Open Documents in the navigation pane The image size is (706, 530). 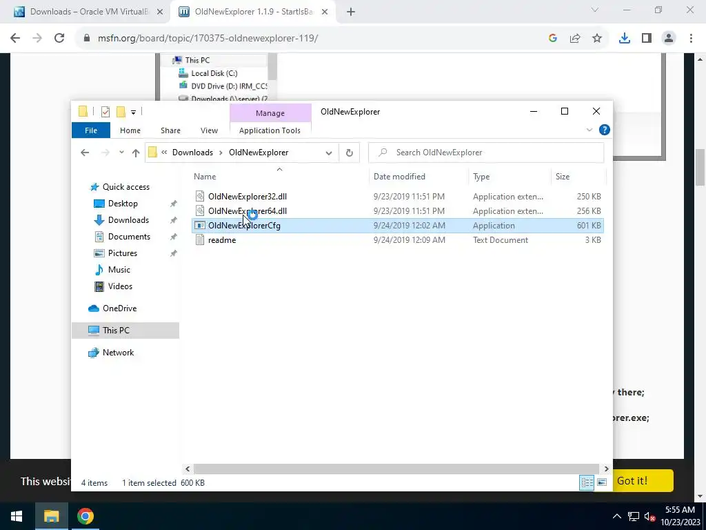click(x=129, y=237)
